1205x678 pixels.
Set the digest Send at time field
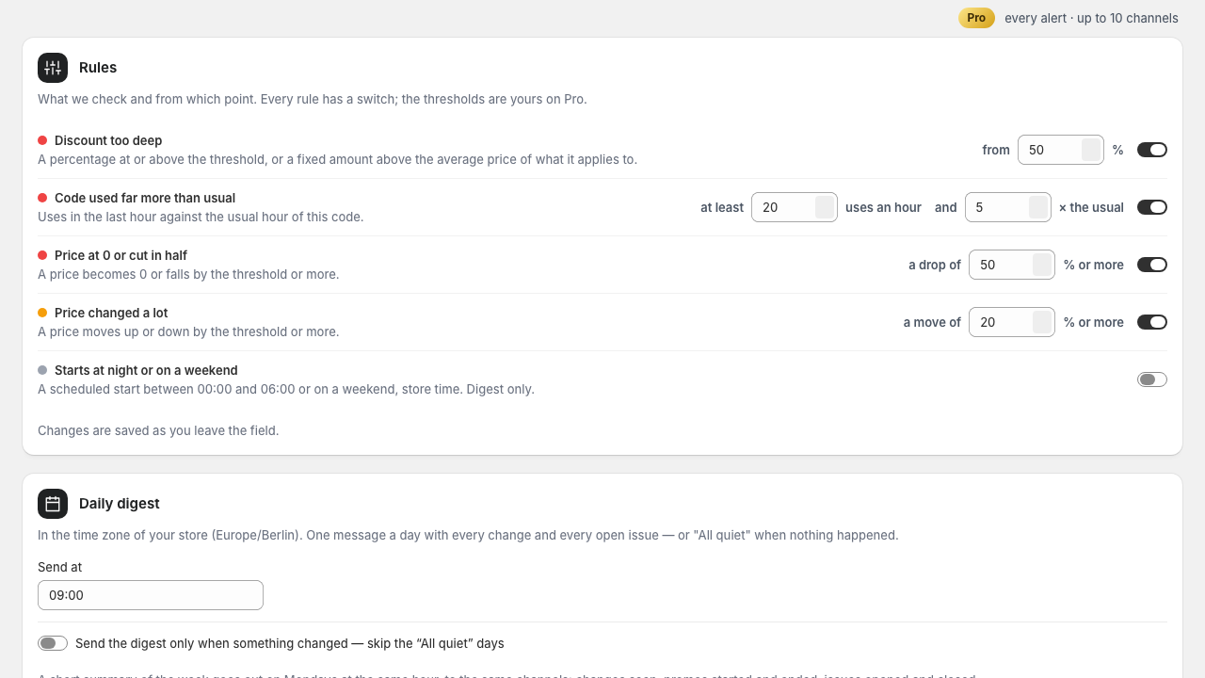click(x=151, y=595)
